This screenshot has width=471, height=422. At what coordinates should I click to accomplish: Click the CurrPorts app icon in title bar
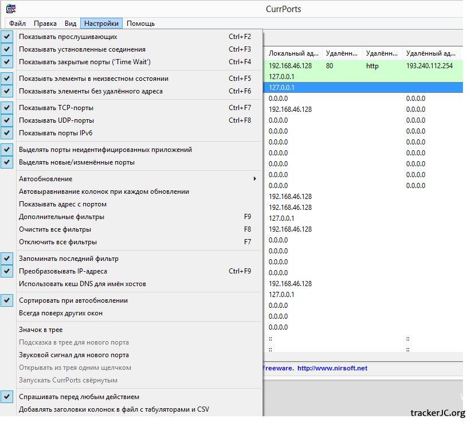pos(10,9)
